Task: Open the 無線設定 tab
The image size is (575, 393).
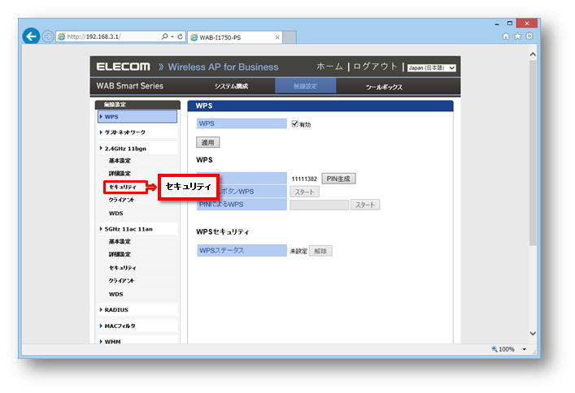Action: click(x=305, y=86)
